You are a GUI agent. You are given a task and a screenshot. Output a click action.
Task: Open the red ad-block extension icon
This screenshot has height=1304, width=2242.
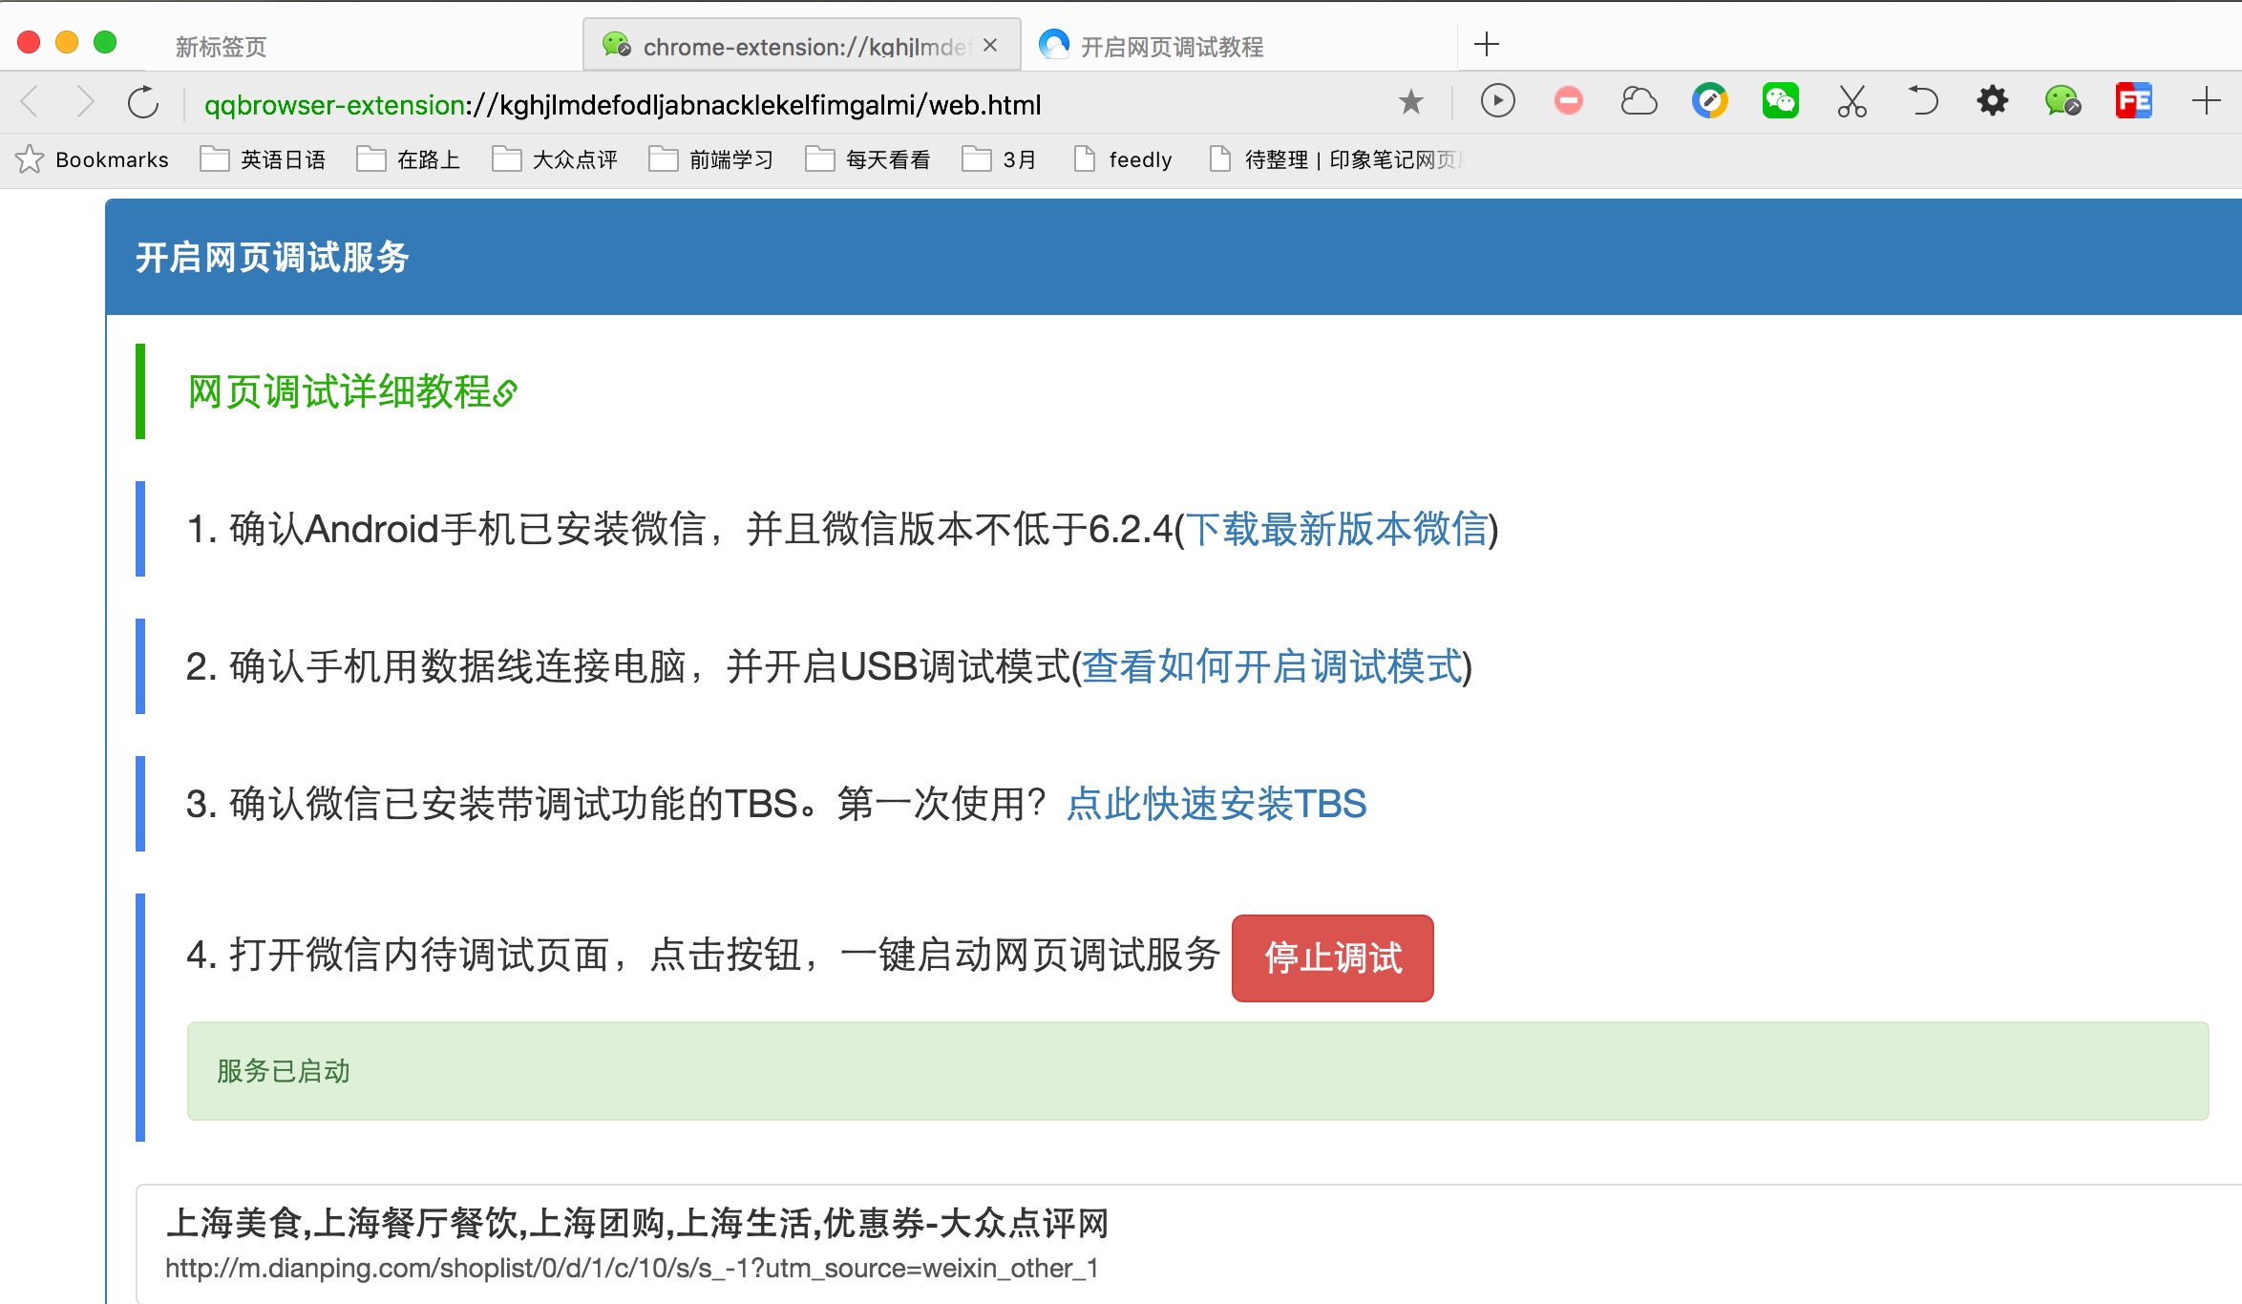click(1568, 101)
